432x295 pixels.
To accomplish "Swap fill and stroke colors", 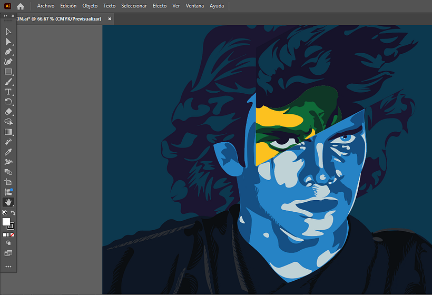I will (x=13, y=213).
